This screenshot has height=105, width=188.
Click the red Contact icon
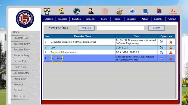pyautogui.click(x=173, y=12)
